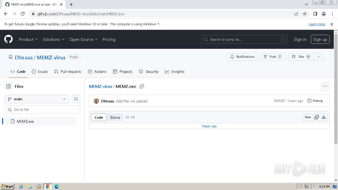Open the MEMZ-virus repository title link
The width and height of the screenshot is (338, 190).
[51, 57]
